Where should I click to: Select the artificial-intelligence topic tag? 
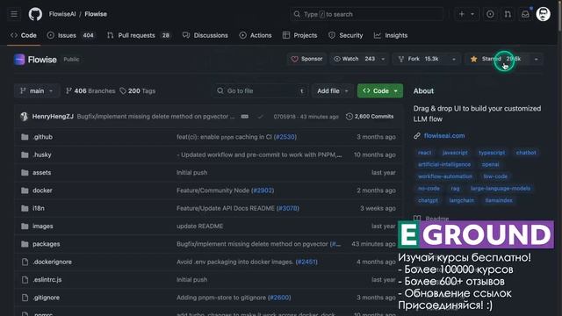coord(444,164)
